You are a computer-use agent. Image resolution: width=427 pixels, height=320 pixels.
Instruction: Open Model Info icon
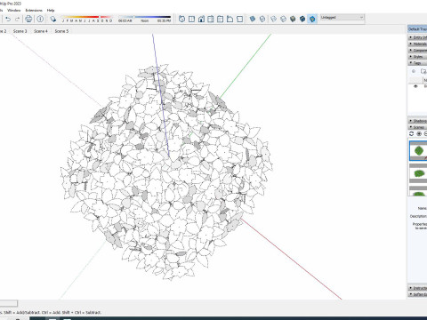click(x=40, y=19)
